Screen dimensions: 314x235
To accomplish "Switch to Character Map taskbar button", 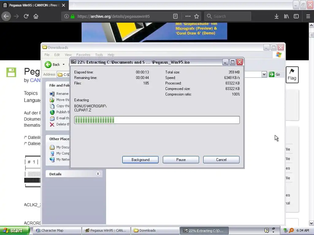I will (x=57, y=230).
